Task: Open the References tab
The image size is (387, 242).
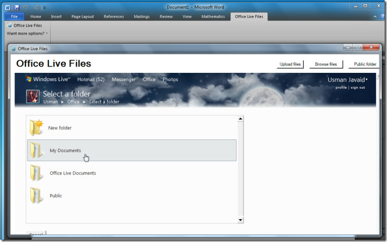Action: pyautogui.click(x=114, y=16)
